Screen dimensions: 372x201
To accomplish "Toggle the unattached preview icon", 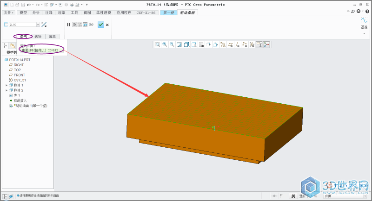I will [80, 25].
